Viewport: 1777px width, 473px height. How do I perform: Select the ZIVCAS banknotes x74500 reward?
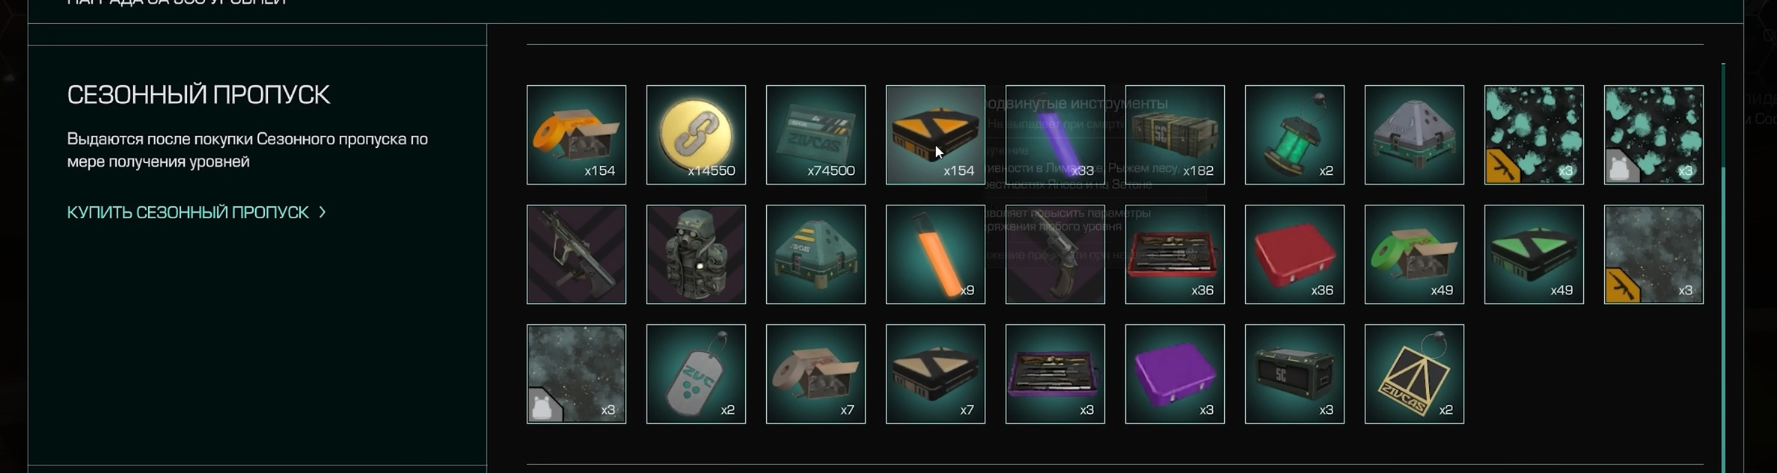tap(816, 135)
